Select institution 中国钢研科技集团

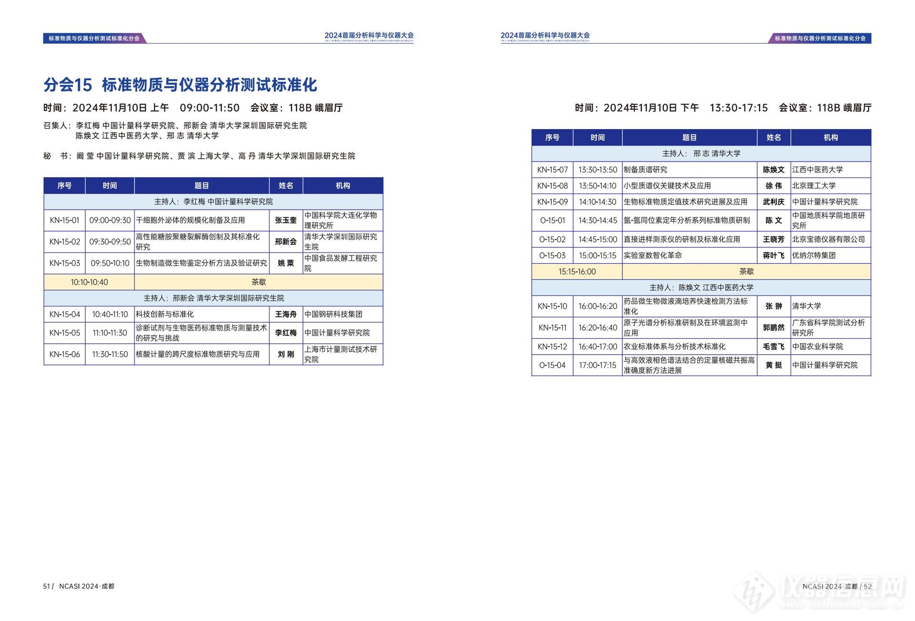pos(334,314)
